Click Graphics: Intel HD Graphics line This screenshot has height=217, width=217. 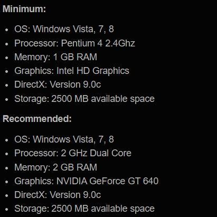click(72, 71)
